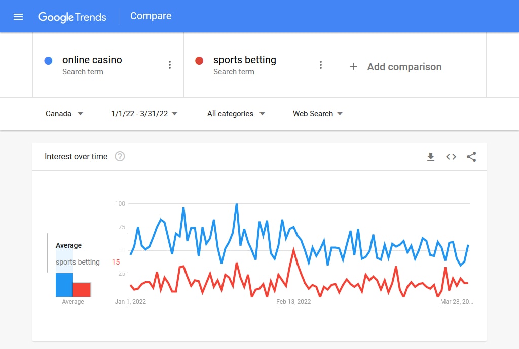Open the 1/1/22 - 3/31/22 date range dropdown
Viewport: 519px width, 349px height.
point(144,114)
